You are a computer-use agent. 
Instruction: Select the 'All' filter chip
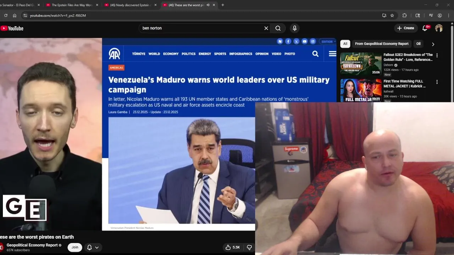point(345,44)
